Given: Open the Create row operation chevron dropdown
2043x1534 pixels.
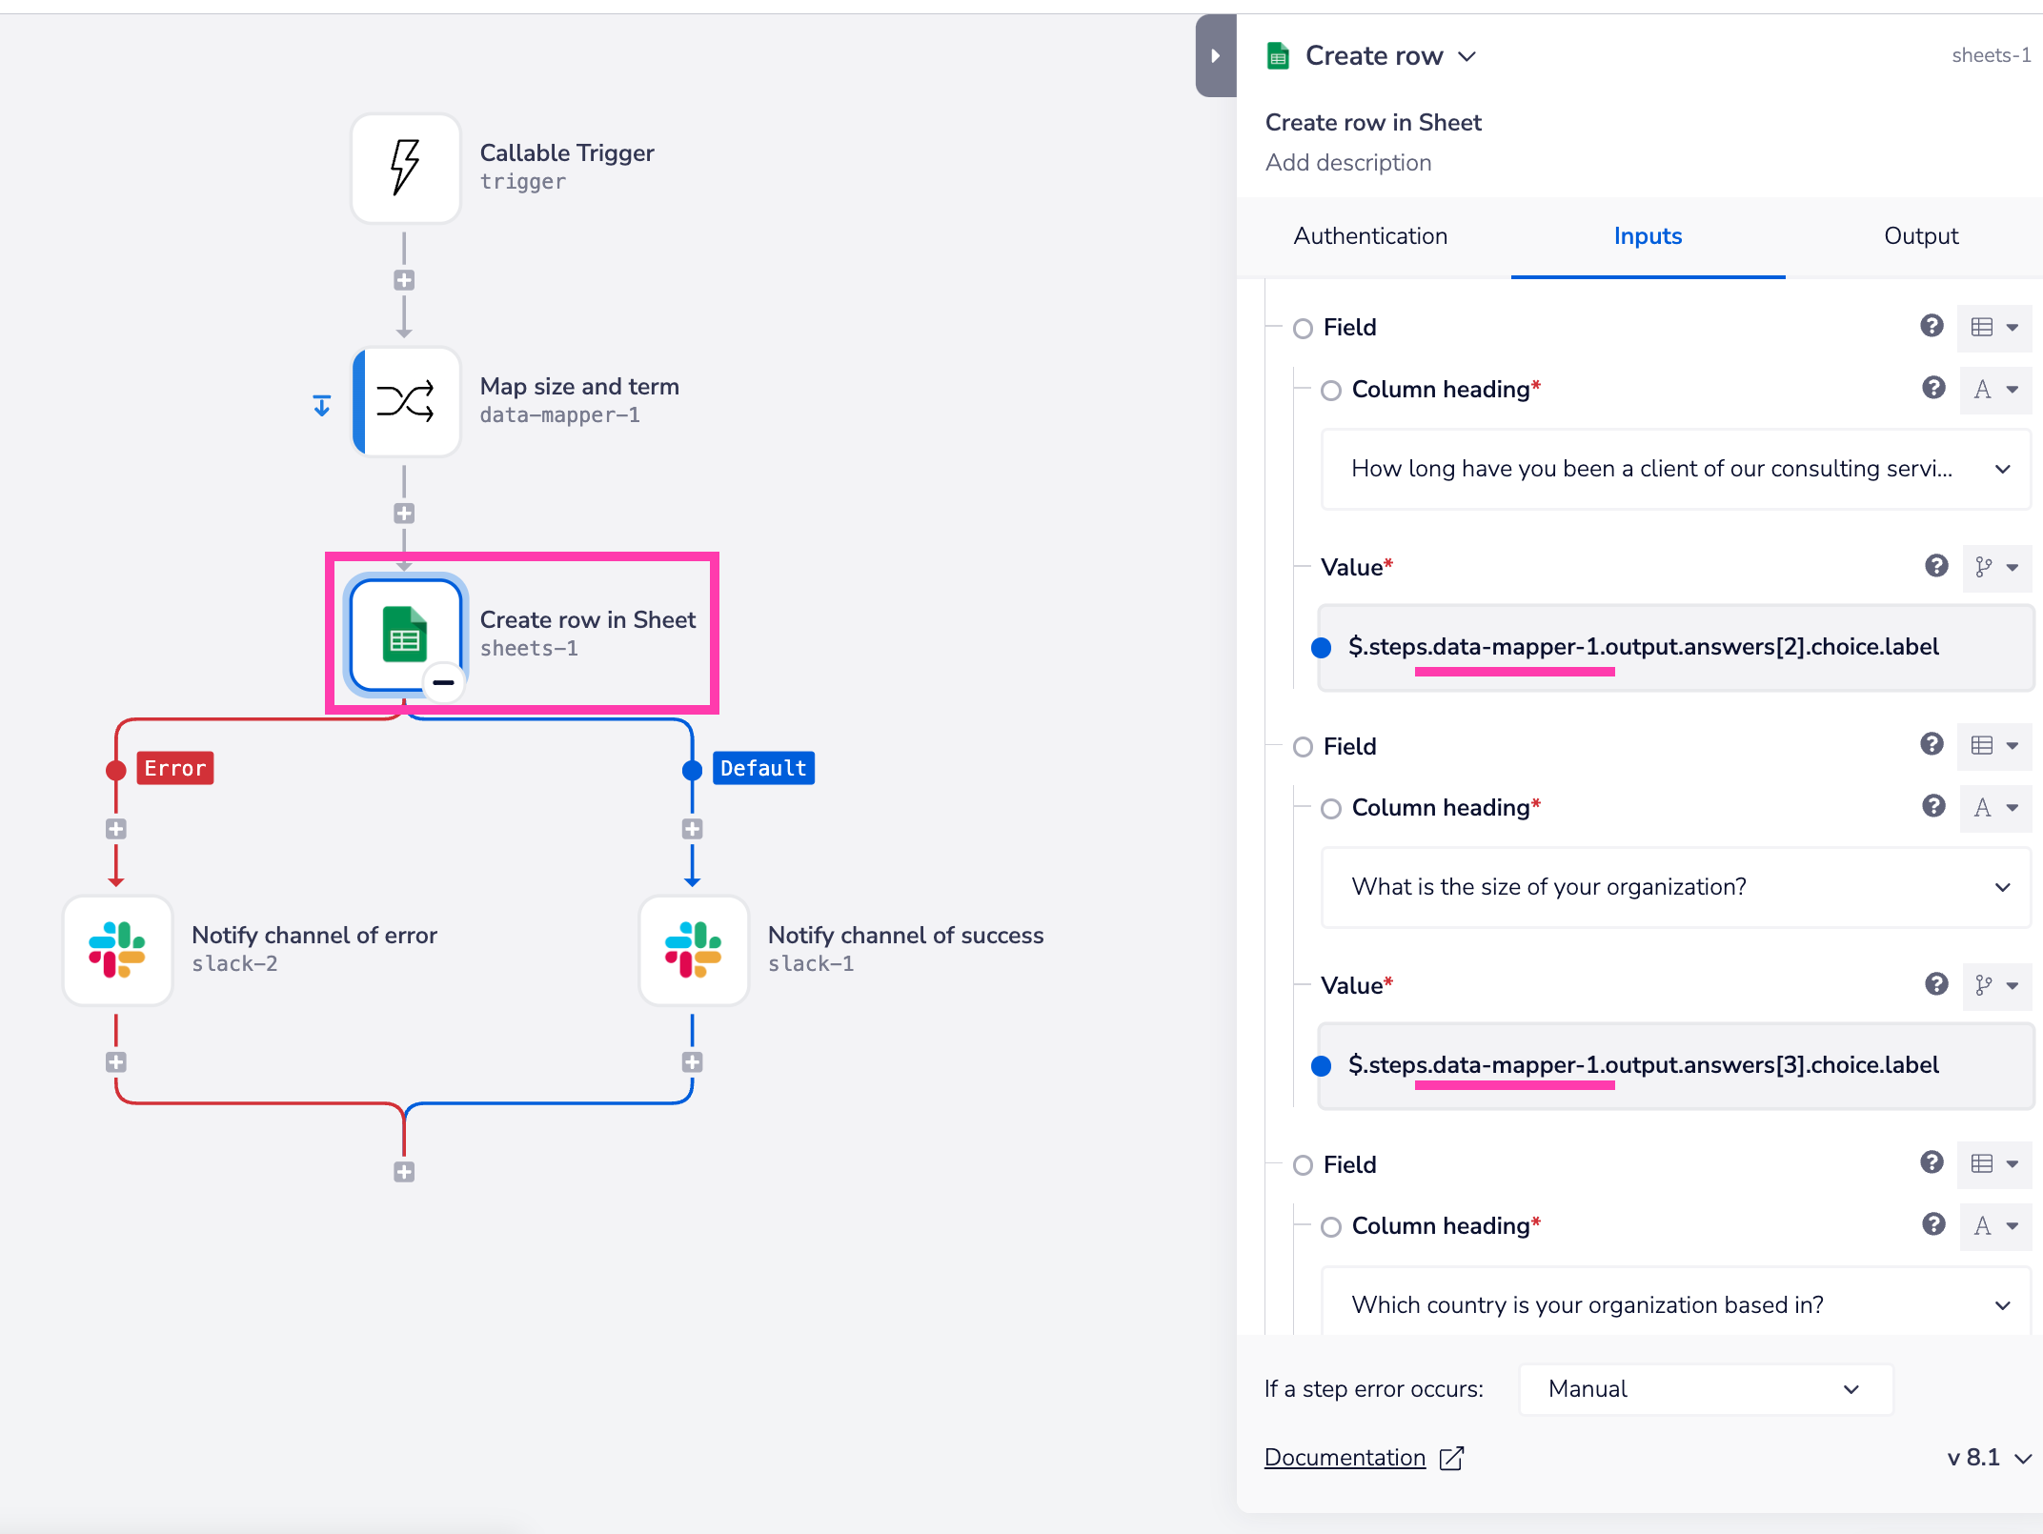Looking at the screenshot, I should [1467, 56].
